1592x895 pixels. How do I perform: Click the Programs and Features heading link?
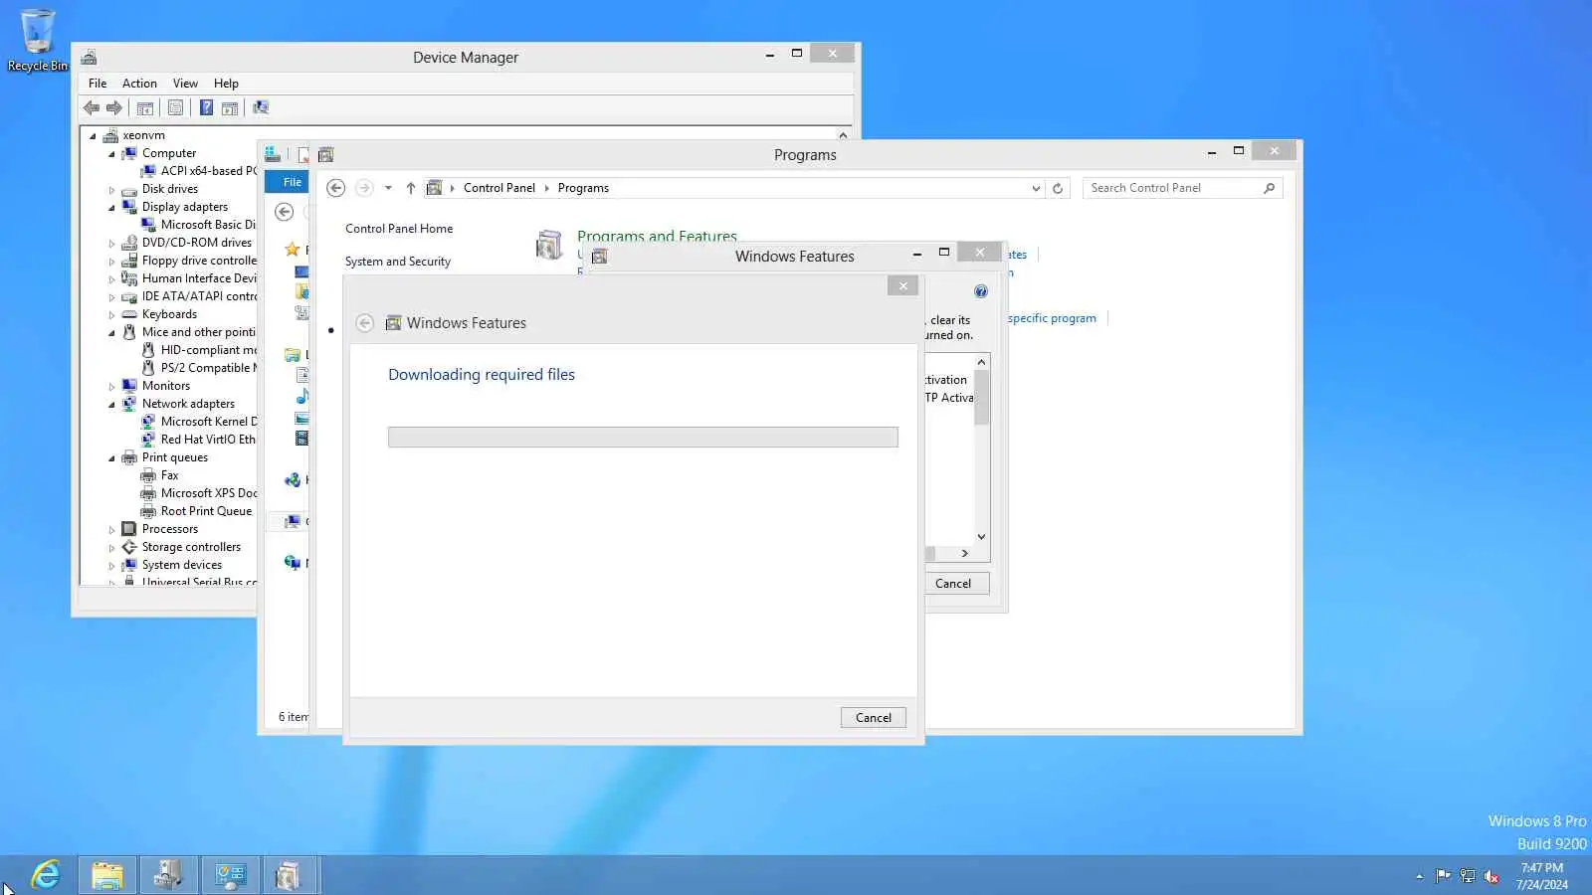point(657,237)
